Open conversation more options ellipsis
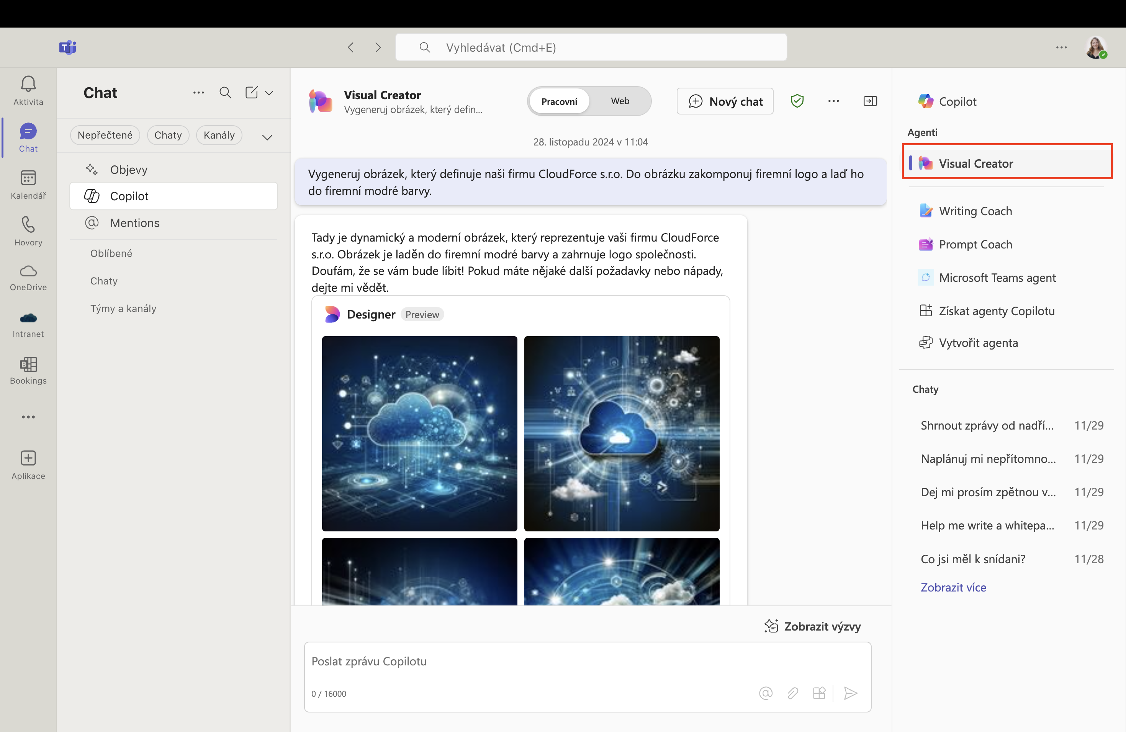 (x=834, y=101)
